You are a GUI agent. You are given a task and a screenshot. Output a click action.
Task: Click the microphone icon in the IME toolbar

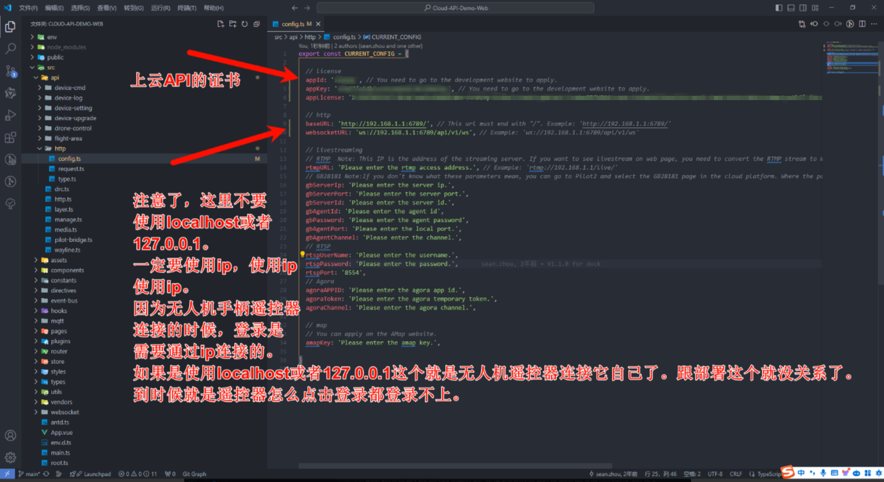[x=823, y=473]
